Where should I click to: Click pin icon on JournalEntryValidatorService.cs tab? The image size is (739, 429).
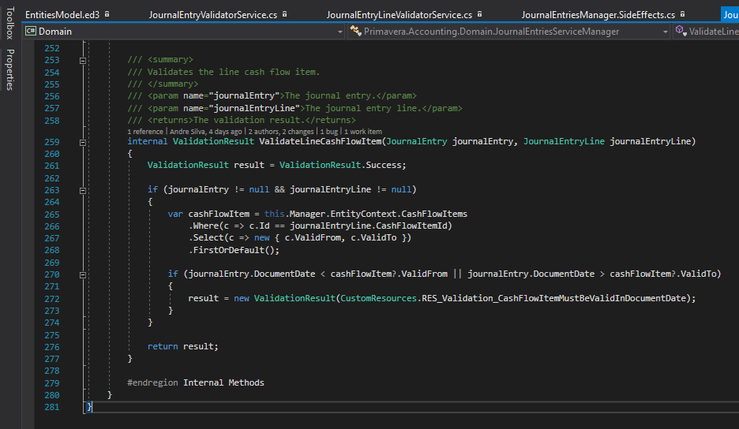point(285,14)
